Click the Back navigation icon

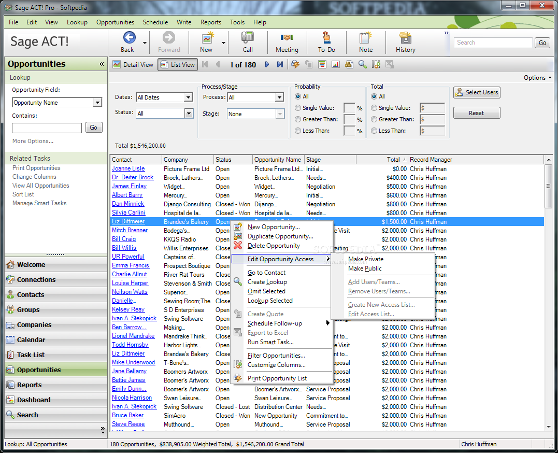(x=129, y=38)
